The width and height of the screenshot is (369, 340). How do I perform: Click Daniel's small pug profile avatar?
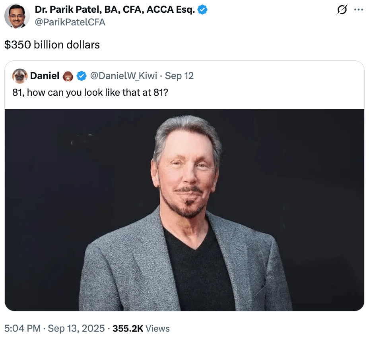click(x=20, y=76)
